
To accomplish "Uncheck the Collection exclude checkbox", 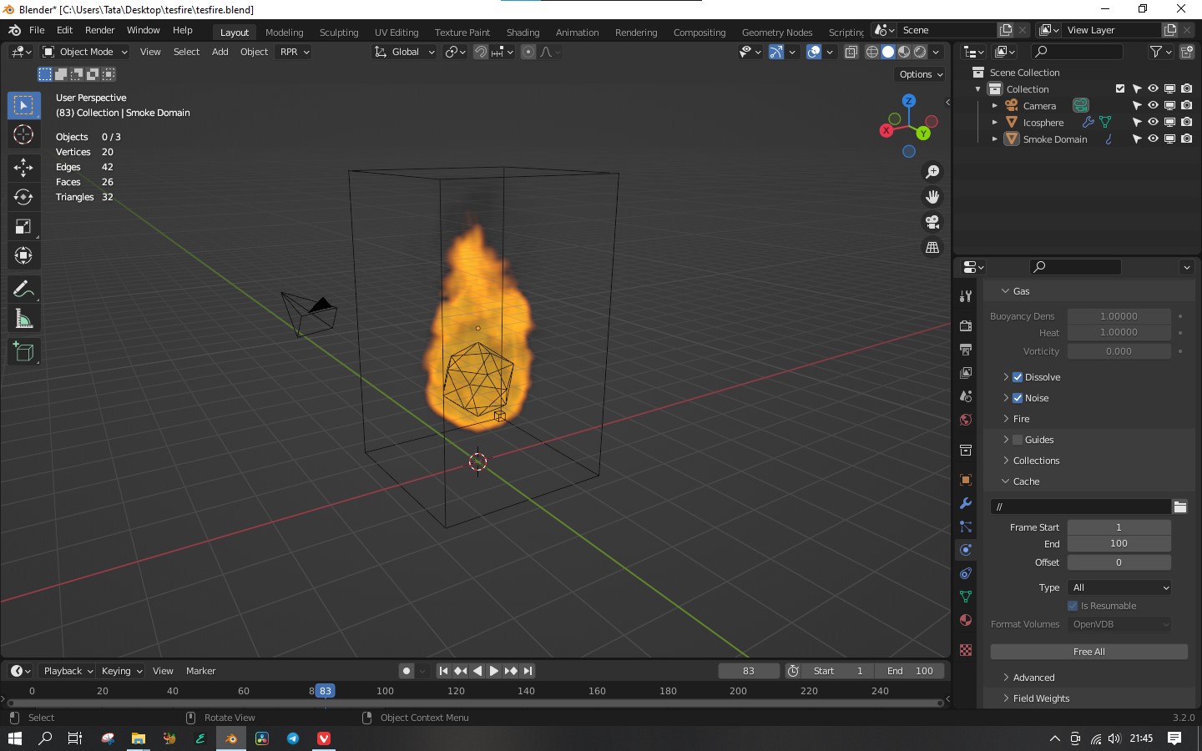I will (1120, 88).
